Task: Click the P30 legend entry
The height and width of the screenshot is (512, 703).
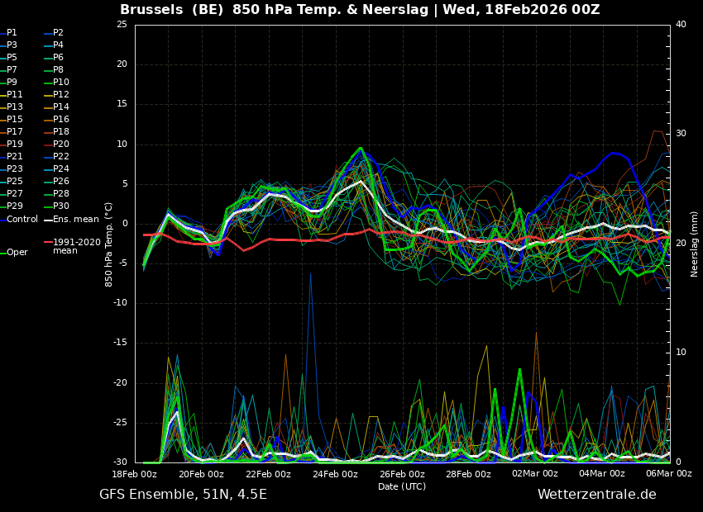Action: [x=61, y=206]
